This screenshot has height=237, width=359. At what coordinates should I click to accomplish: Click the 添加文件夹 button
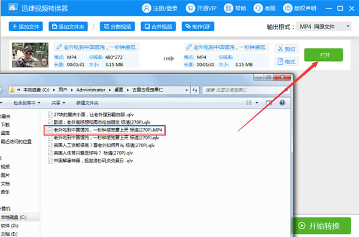[x=68, y=26]
